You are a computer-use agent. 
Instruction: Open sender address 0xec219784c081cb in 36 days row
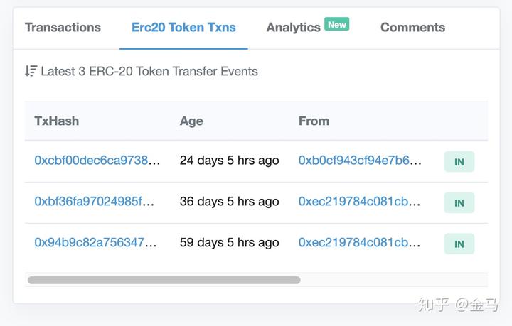click(360, 202)
